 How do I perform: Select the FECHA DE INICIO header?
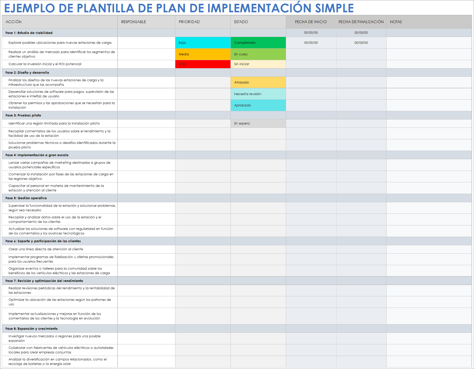(311, 22)
